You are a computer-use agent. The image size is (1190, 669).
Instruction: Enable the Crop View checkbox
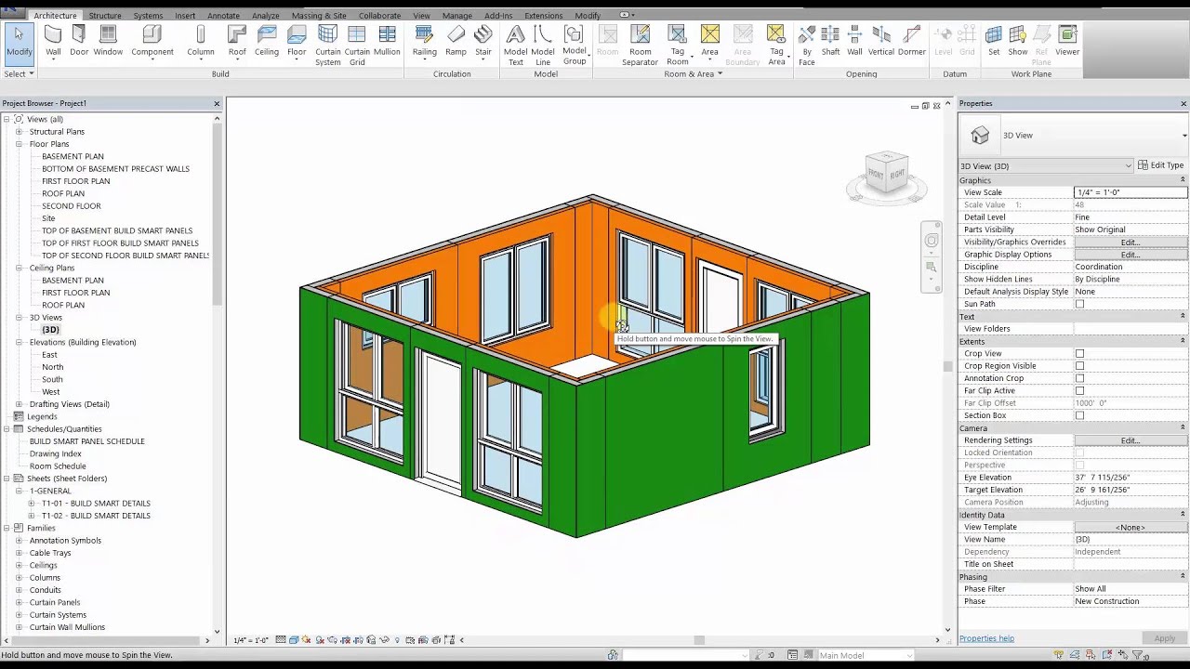tap(1079, 353)
